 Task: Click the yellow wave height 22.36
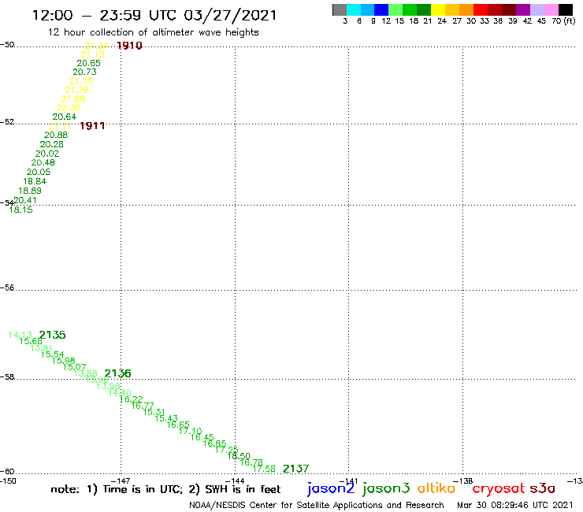point(69,108)
